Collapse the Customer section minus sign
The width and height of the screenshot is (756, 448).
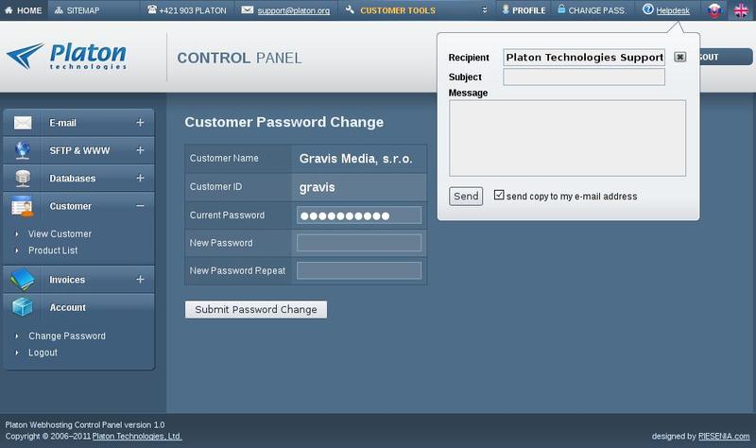click(140, 206)
